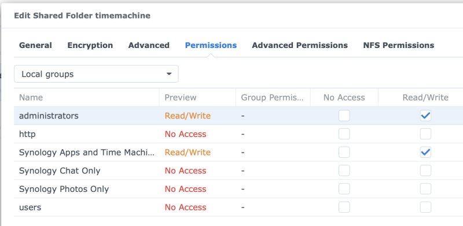Image resolution: width=463 pixels, height=226 pixels.
Task: Open the Encryption tab
Action: tap(90, 46)
